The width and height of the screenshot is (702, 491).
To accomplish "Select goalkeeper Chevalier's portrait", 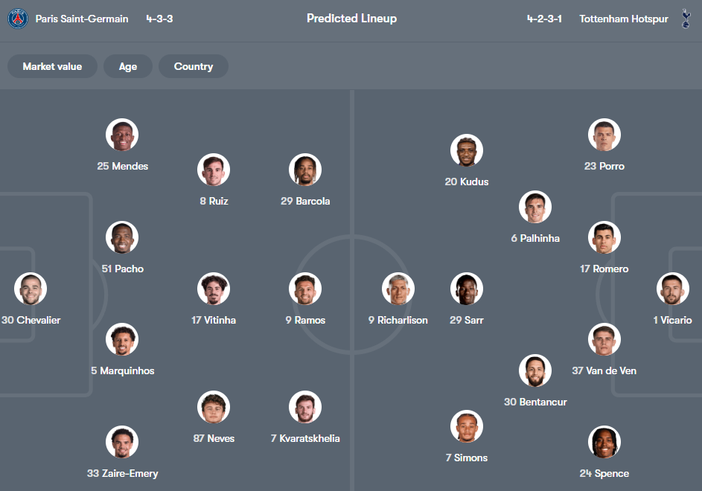I will point(30,289).
